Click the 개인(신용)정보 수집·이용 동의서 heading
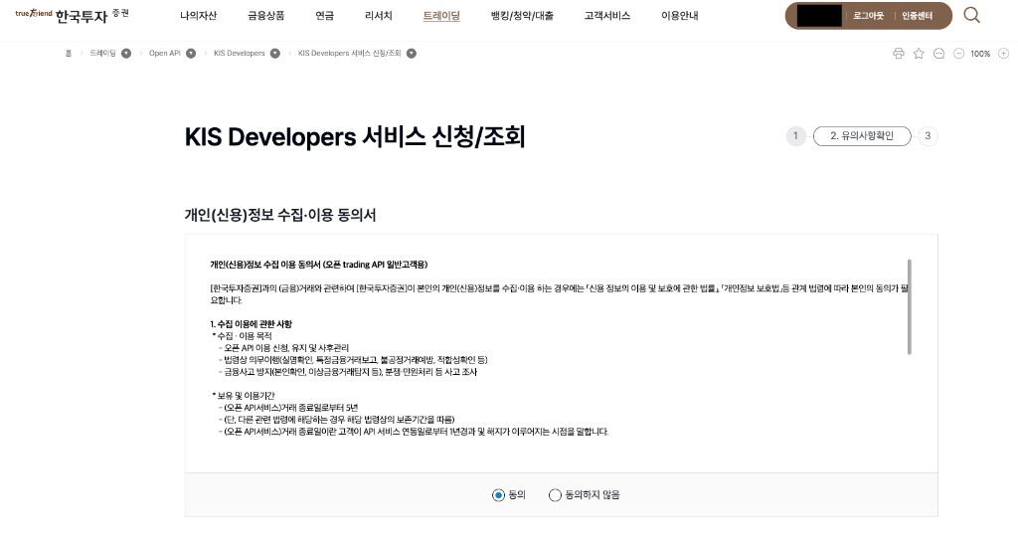 tap(280, 215)
